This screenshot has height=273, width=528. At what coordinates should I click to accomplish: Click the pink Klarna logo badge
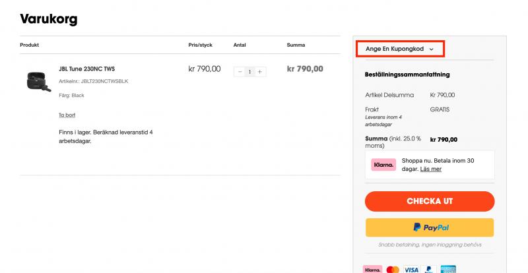coord(383,165)
